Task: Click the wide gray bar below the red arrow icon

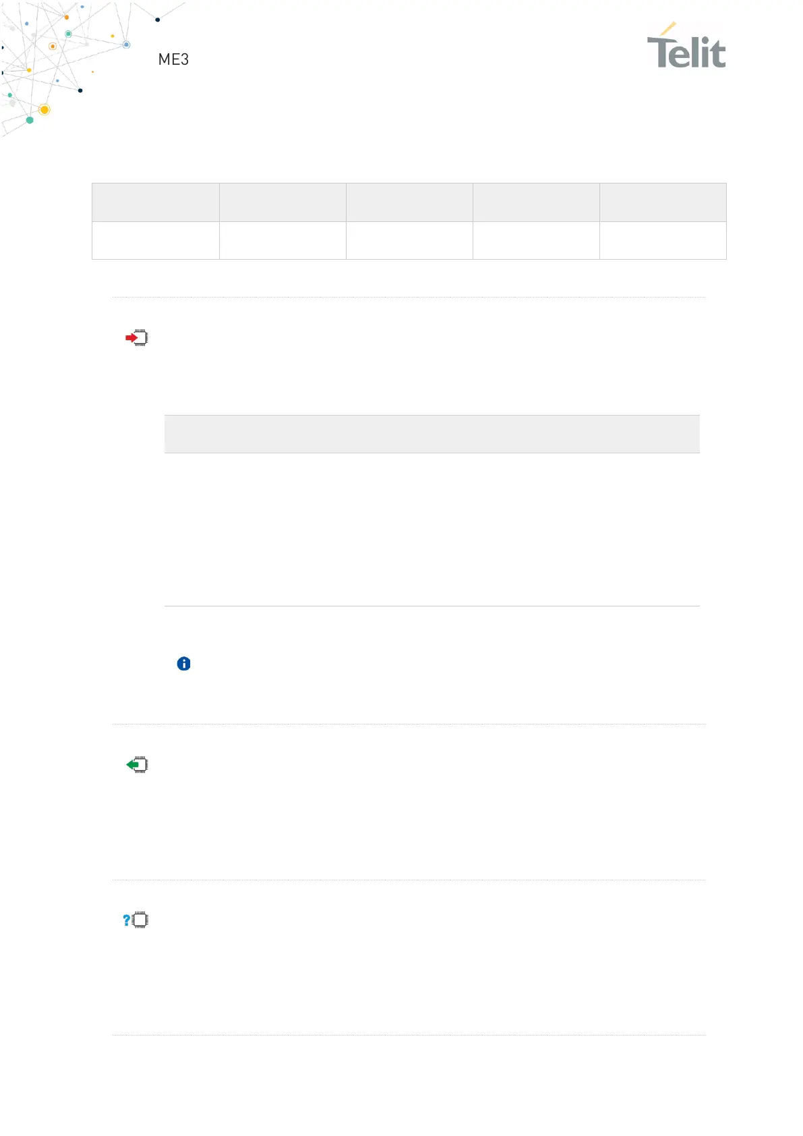Action: click(432, 434)
